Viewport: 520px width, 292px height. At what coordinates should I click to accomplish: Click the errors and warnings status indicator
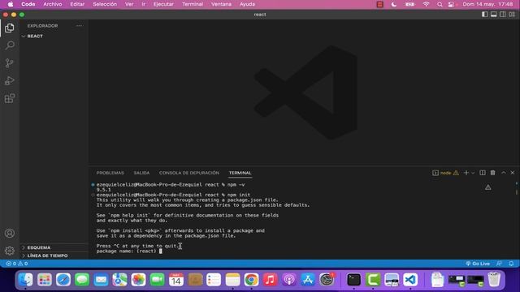click(x=17, y=264)
